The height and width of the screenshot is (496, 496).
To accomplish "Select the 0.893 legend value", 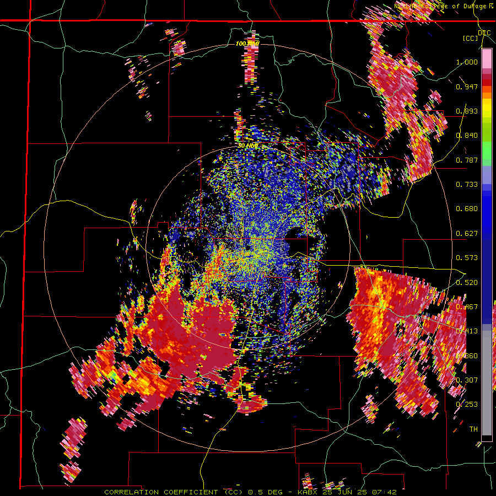I will pyautogui.click(x=467, y=111).
